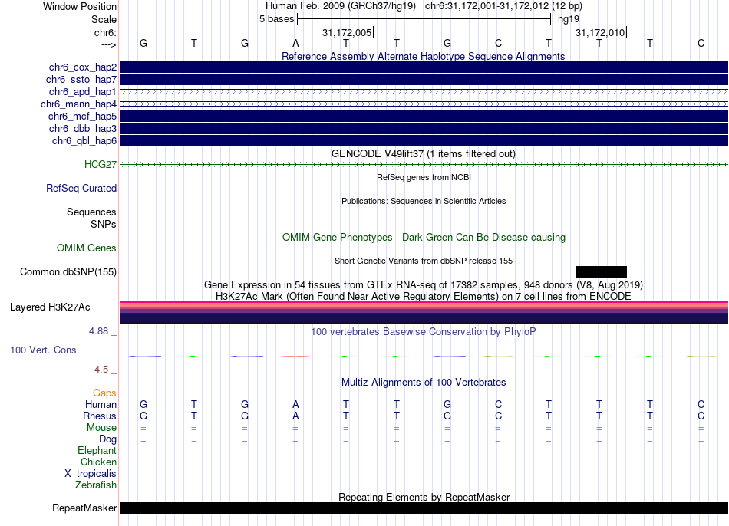The height and width of the screenshot is (526, 729).
Task: Click the Mouse species label
Action: coord(101,428)
